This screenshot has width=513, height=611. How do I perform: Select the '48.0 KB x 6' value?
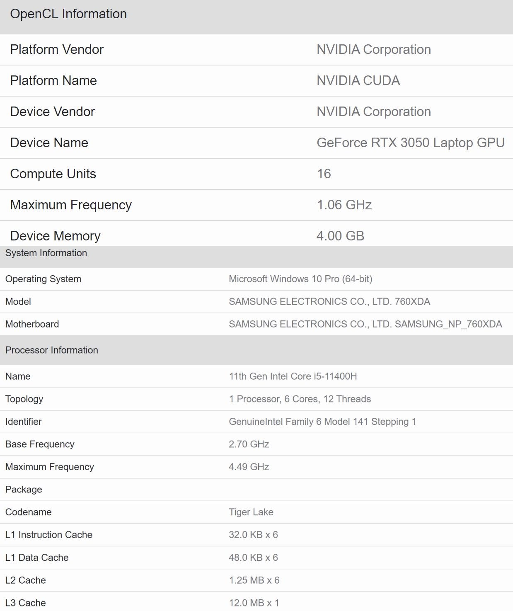point(253,558)
